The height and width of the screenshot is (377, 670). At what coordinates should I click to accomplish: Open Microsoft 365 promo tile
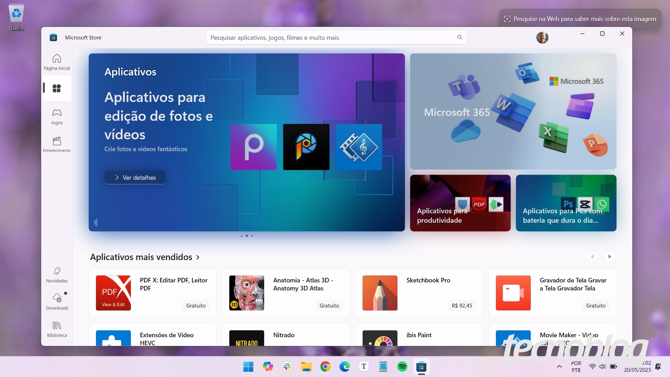(513, 111)
